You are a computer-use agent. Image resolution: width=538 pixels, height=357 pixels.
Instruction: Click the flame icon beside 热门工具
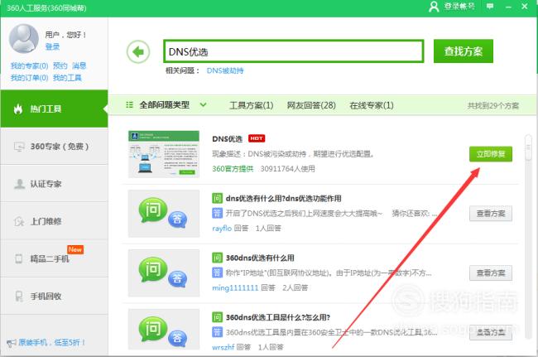click(18, 109)
